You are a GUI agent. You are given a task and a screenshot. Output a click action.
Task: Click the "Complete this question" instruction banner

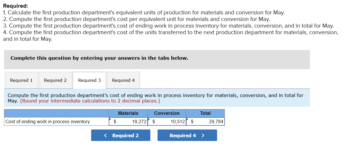coord(99,58)
